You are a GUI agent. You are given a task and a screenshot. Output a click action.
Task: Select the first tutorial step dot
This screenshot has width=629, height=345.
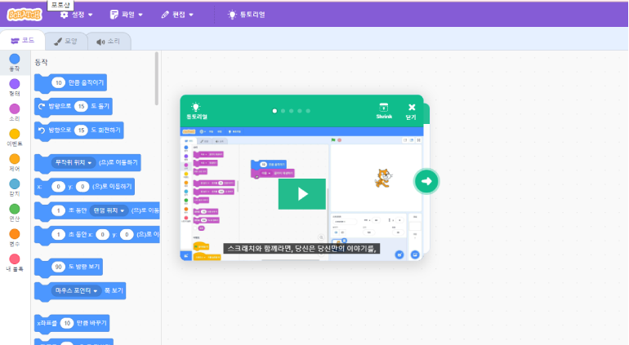tap(274, 111)
